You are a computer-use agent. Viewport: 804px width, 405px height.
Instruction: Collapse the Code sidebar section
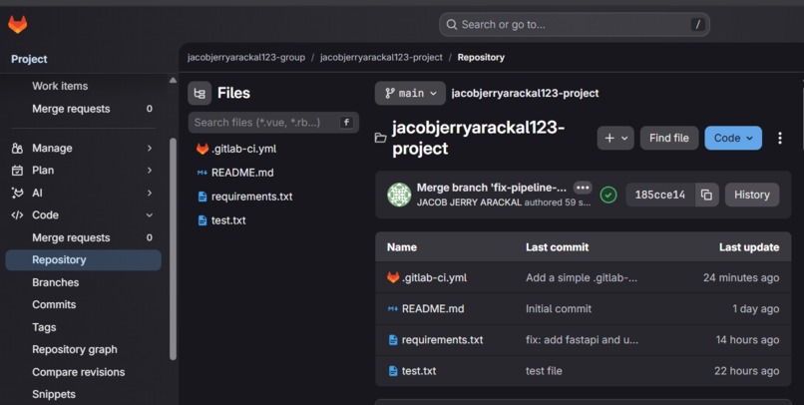[x=150, y=214]
